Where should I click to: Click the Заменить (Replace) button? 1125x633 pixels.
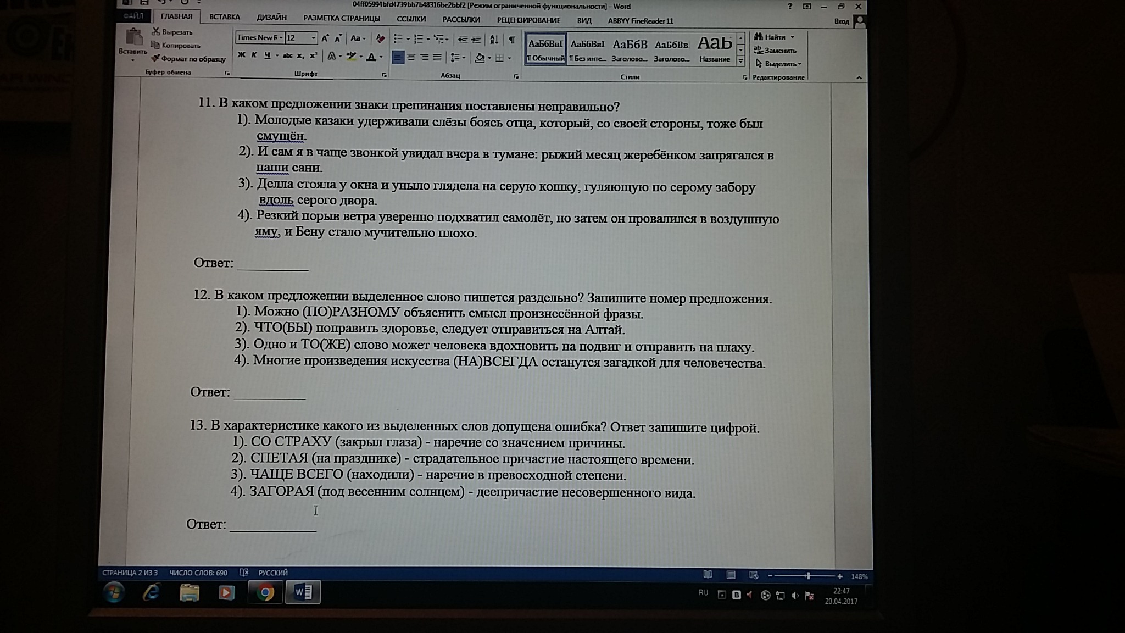[x=775, y=51]
